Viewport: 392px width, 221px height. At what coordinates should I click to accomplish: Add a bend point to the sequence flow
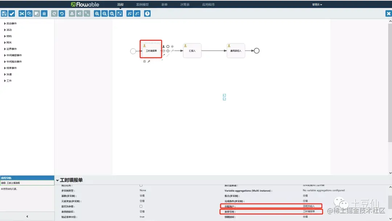(x=130, y=13)
